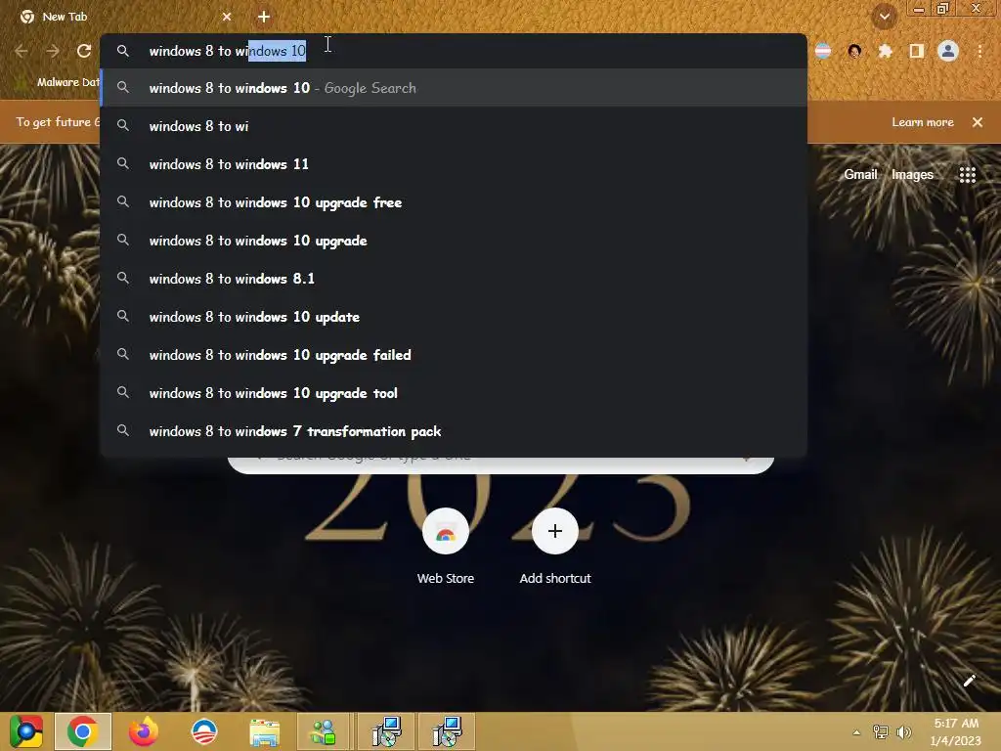Click the striped flag extension icon
This screenshot has width=1001, height=751.
coord(823,51)
